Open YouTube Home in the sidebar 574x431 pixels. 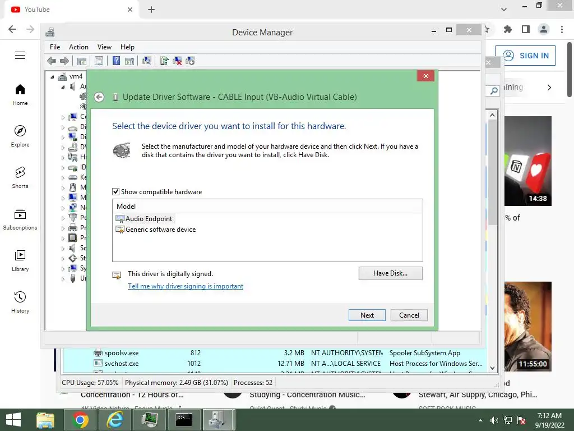coord(20,94)
